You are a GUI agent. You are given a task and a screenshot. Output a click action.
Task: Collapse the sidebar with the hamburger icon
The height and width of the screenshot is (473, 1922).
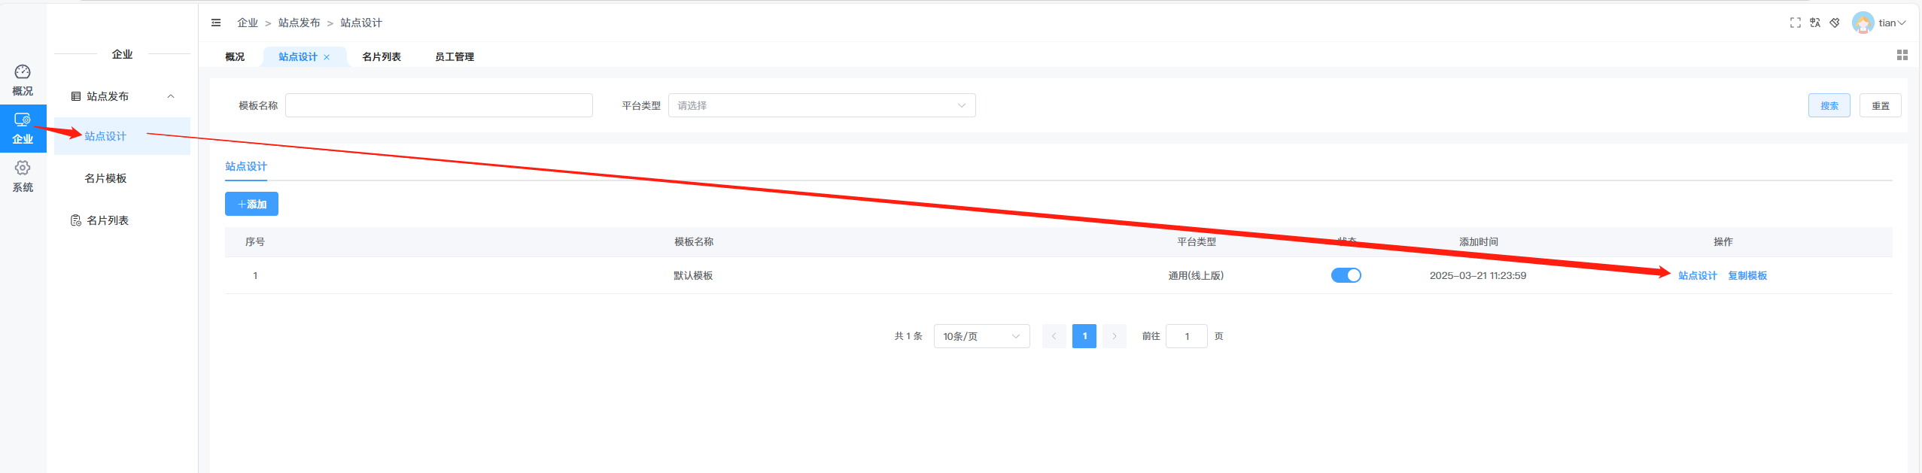(216, 23)
